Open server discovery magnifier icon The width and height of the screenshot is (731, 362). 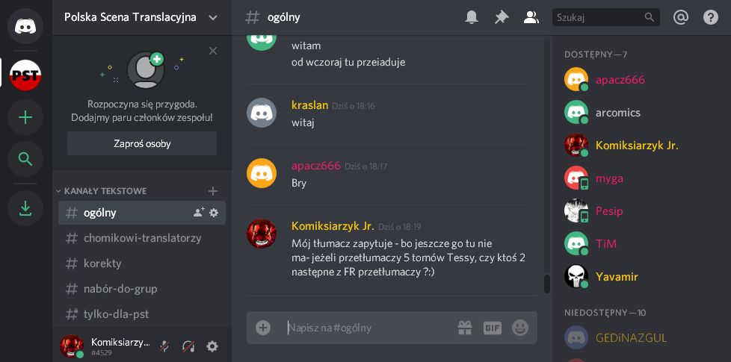click(25, 159)
